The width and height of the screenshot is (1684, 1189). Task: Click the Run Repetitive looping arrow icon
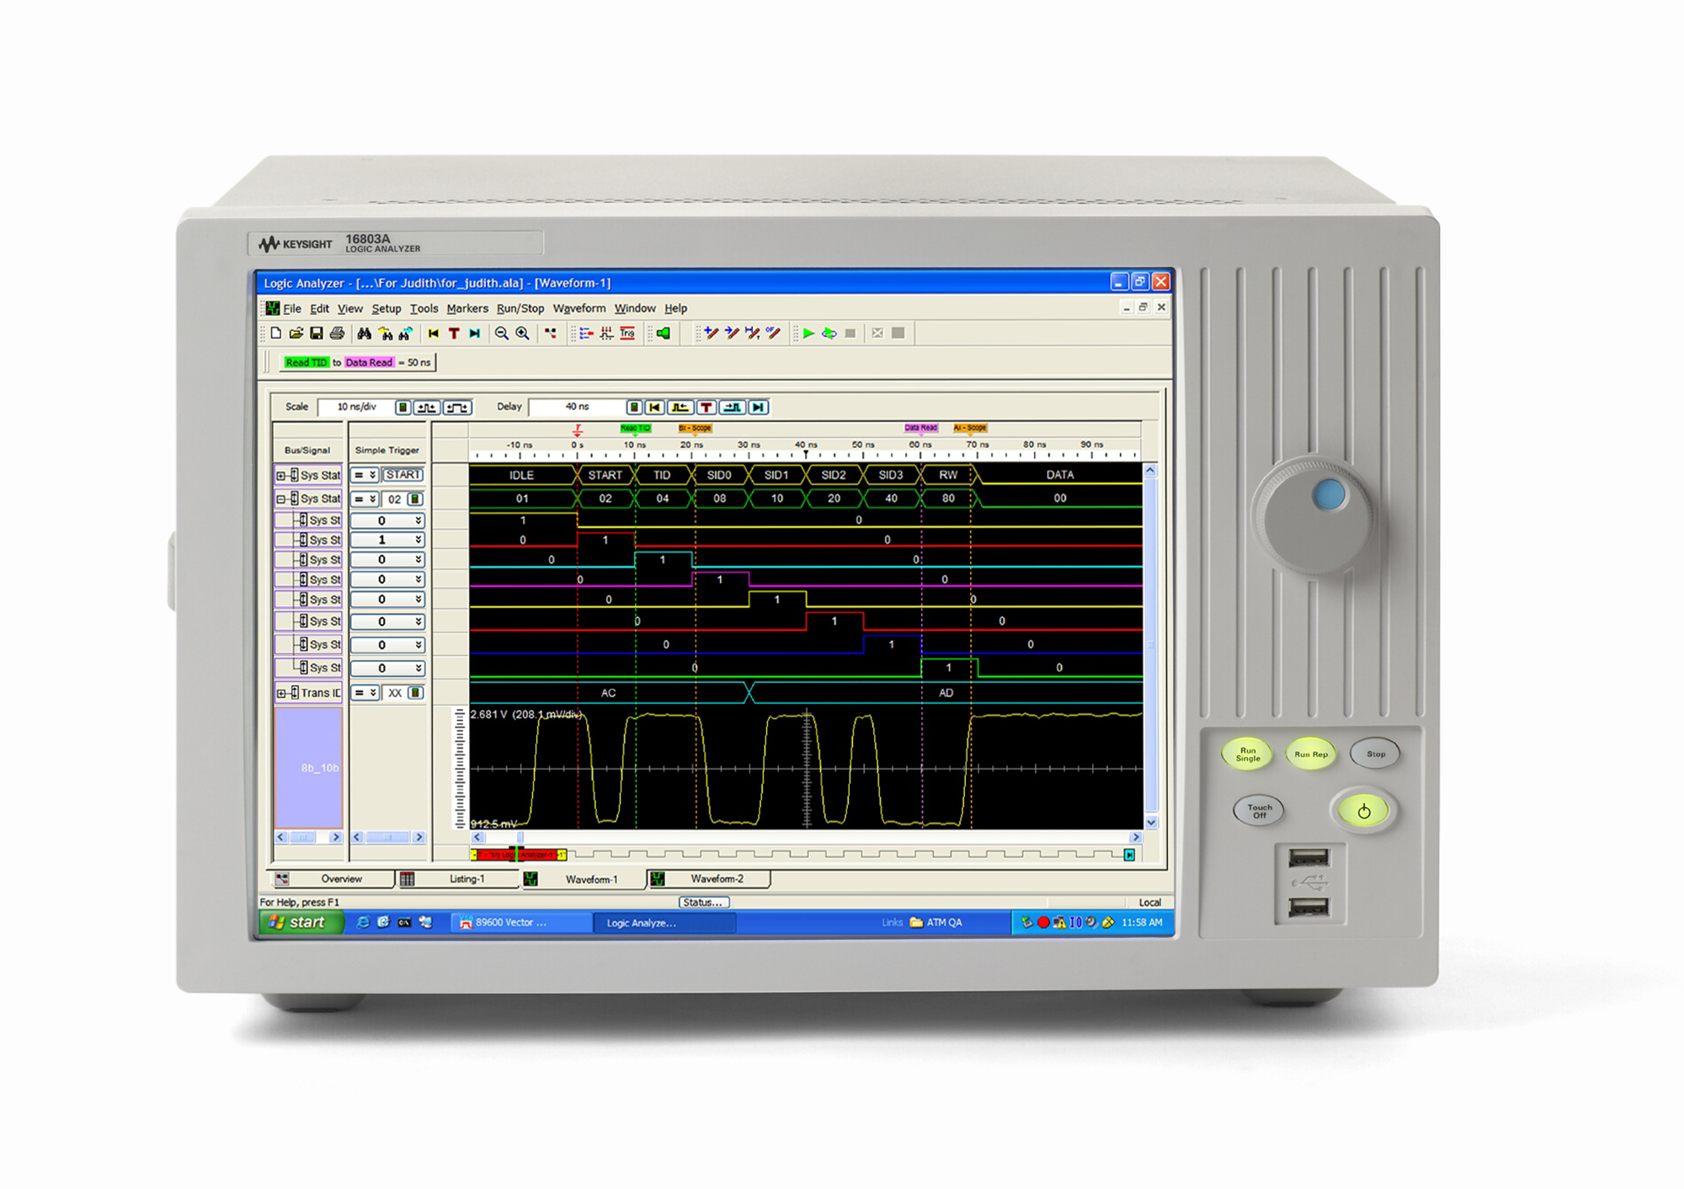point(829,333)
